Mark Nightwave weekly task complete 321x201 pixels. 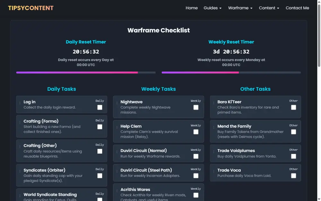pyautogui.click(x=196, y=107)
